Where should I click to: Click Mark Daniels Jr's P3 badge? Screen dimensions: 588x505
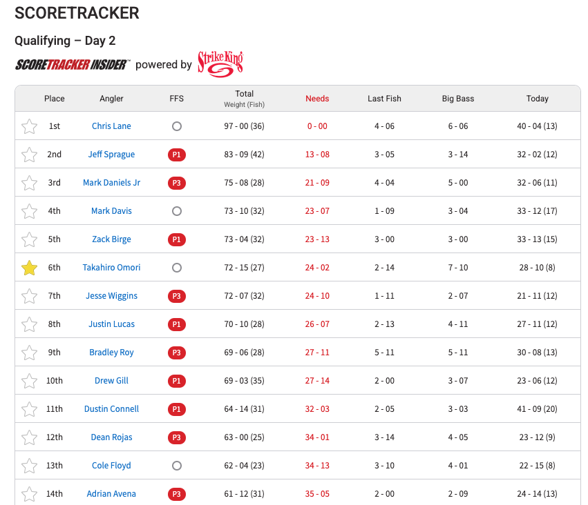[177, 183]
